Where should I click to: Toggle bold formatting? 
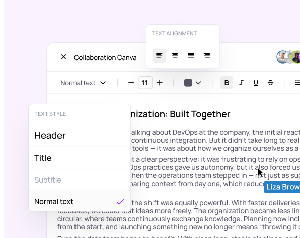coord(227,83)
